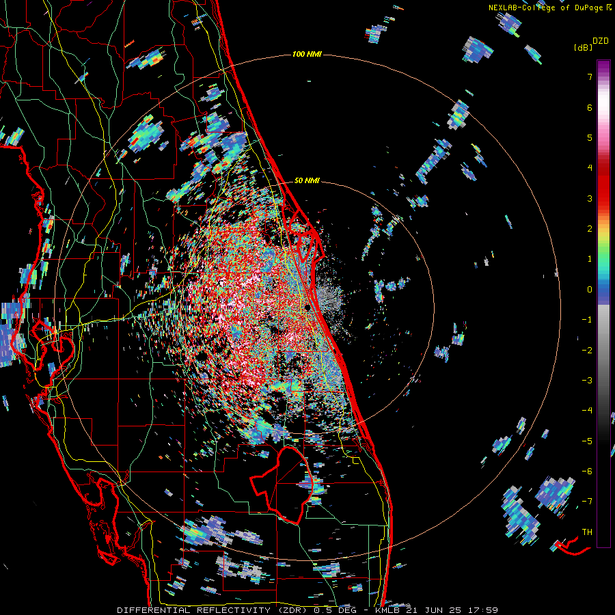Click the "1" value on the color scale
Screen dimensions: 615x615
click(590, 259)
